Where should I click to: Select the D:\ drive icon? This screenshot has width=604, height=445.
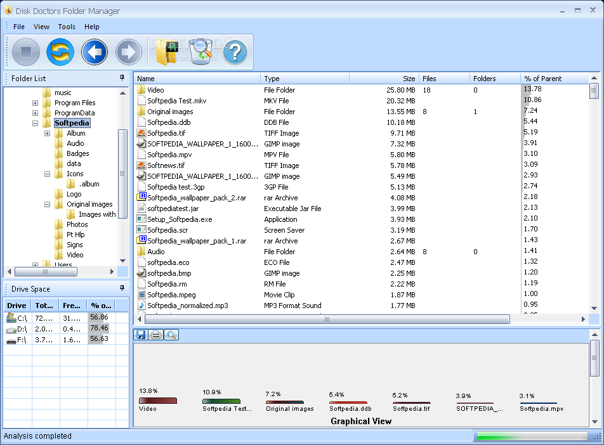click(11, 330)
